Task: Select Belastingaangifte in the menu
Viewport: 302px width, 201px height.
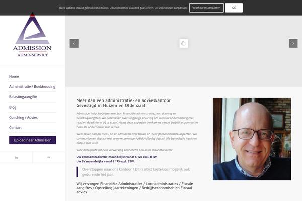Action: point(23,97)
